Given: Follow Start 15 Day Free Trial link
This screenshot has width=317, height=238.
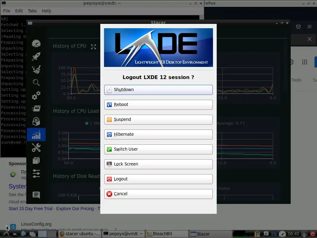Looking at the screenshot, I should tap(30, 209).
